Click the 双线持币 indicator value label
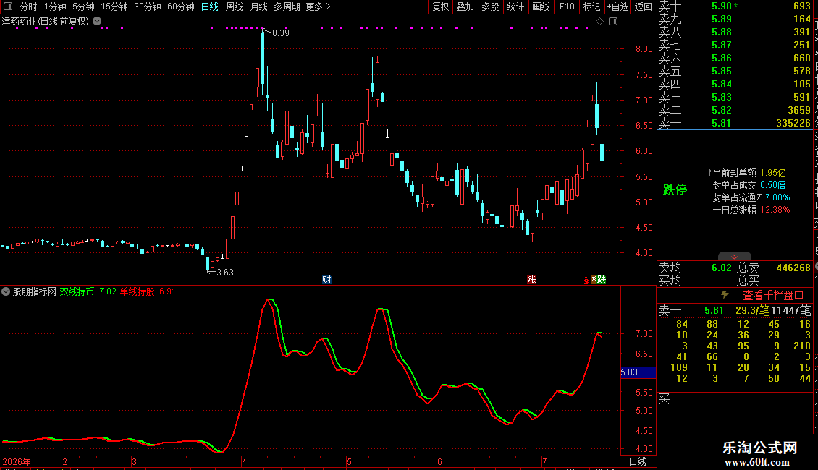The image size is (818, 470). (x=88, y=292)
